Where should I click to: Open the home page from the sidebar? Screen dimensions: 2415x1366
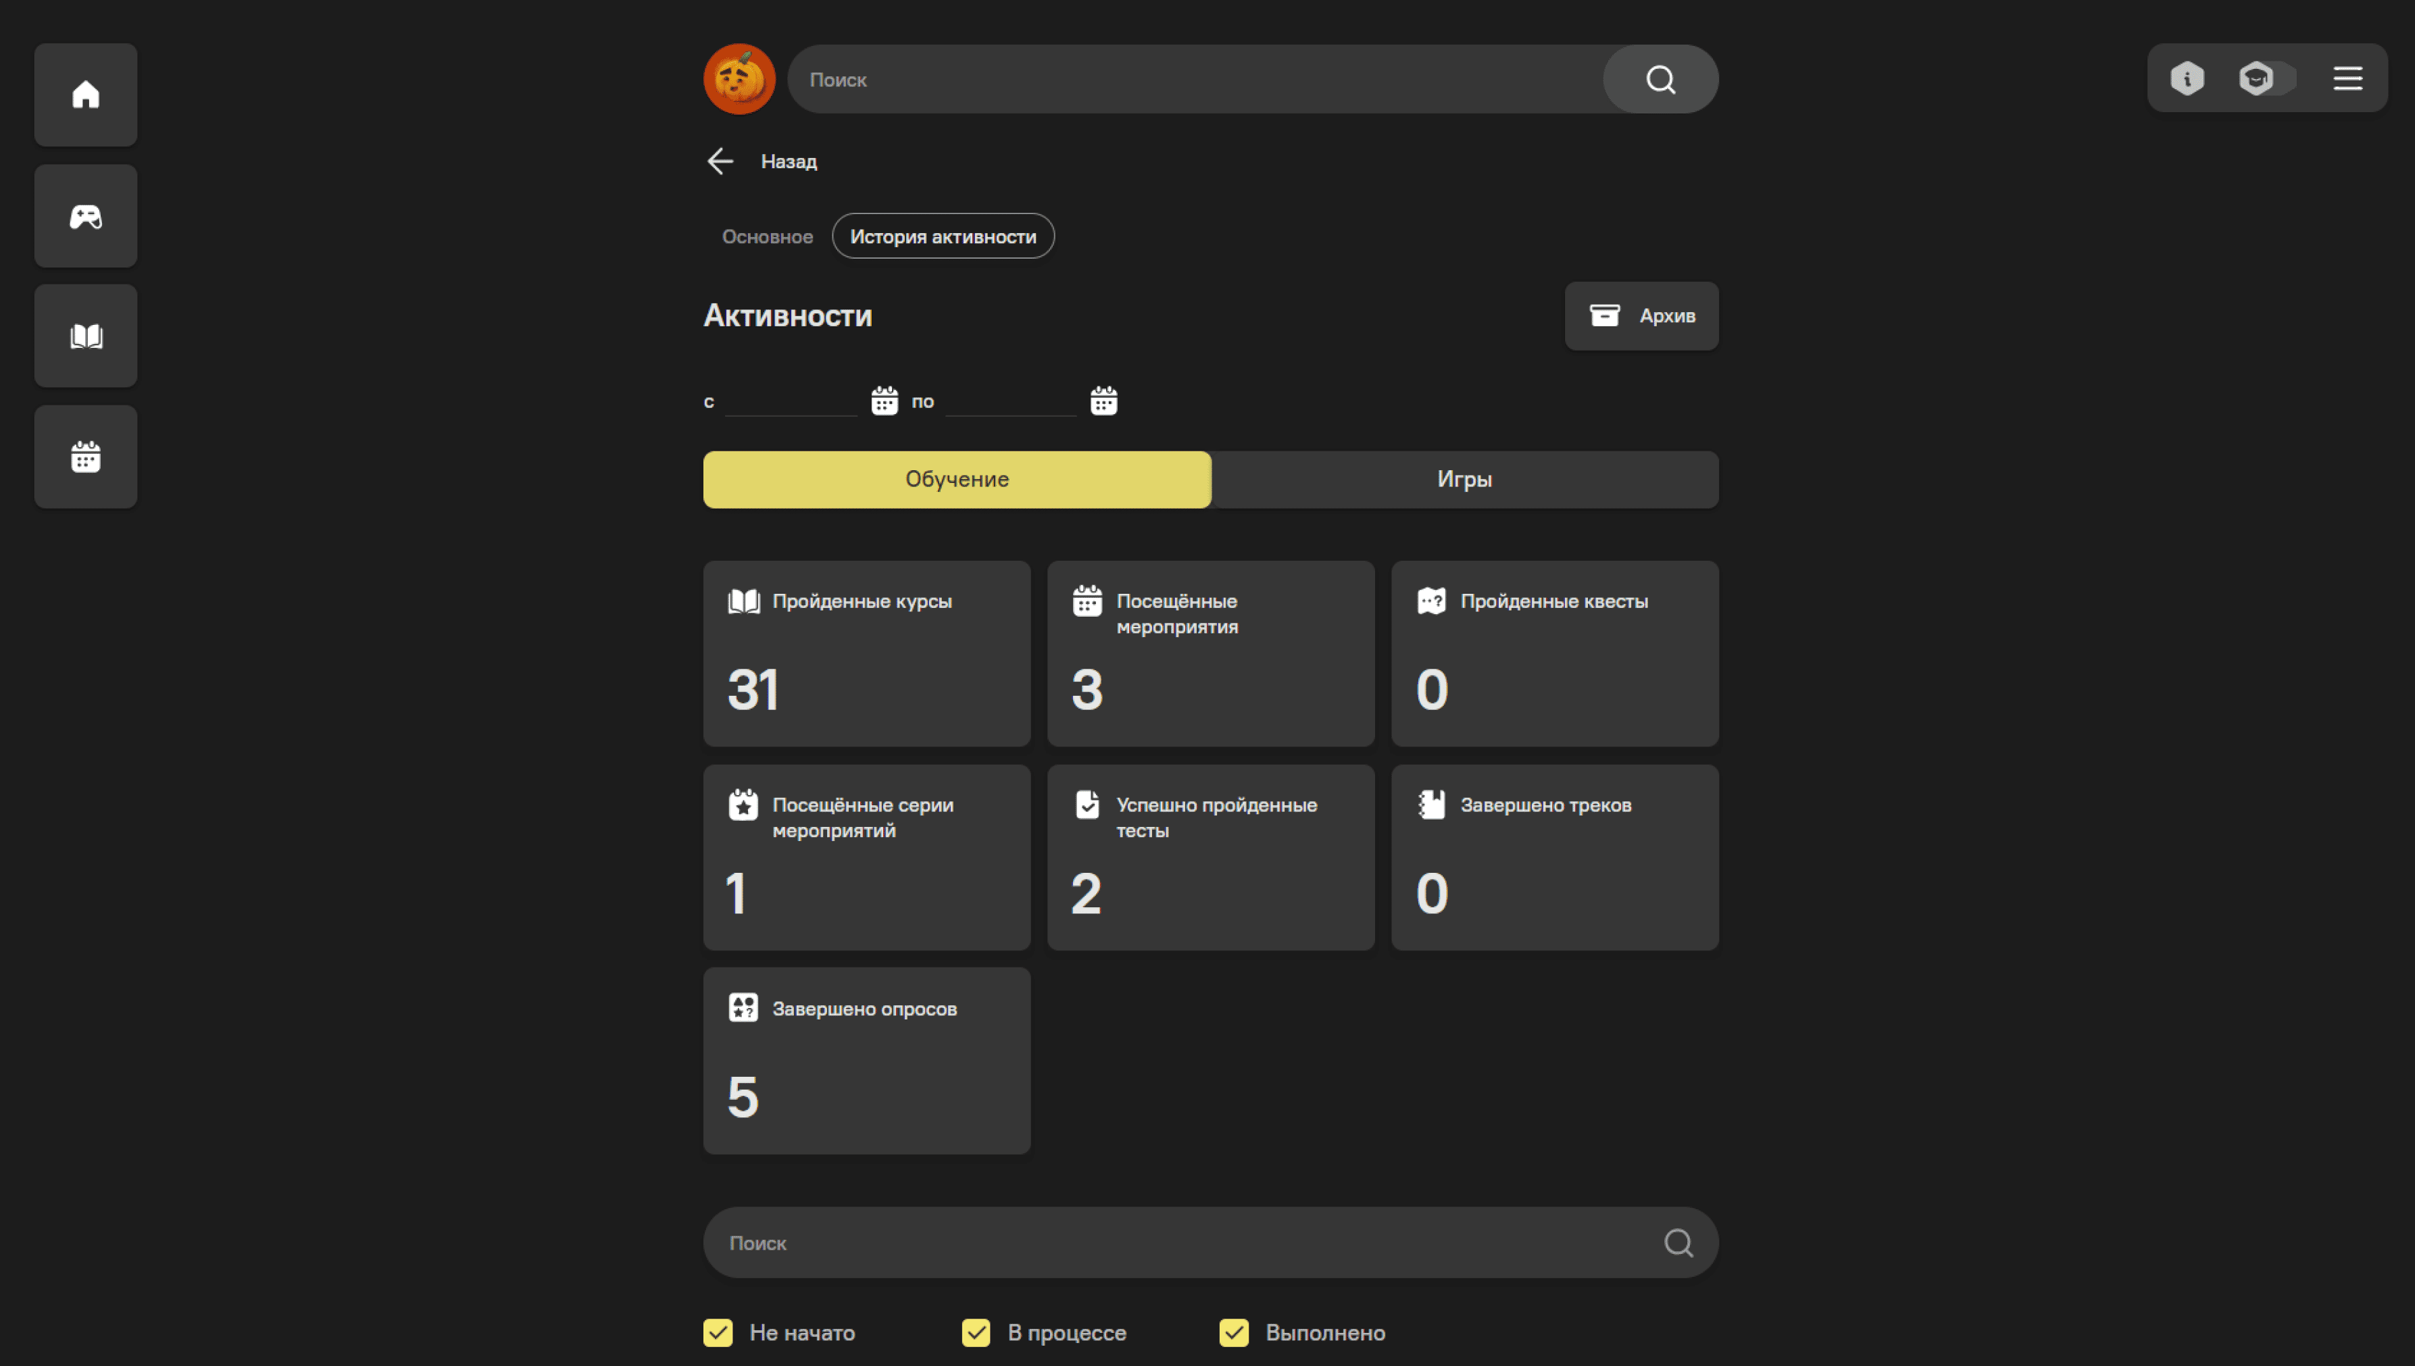click(x=85, y=95)
